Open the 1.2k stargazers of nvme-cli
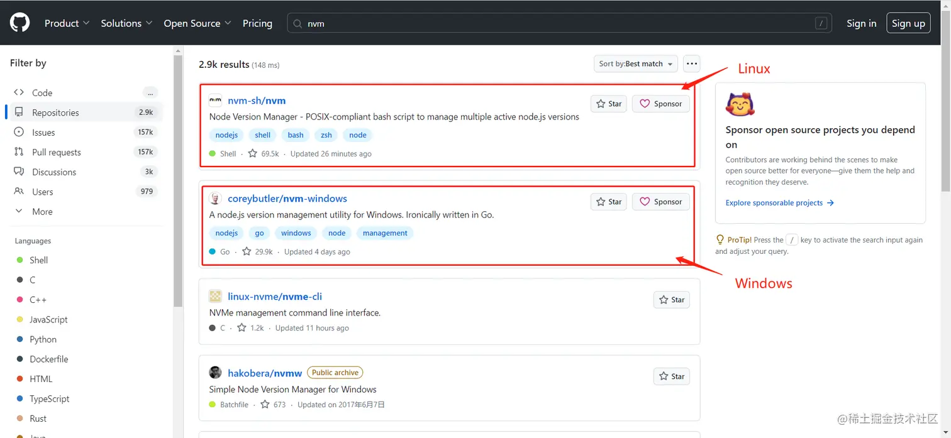 (250, 328)
